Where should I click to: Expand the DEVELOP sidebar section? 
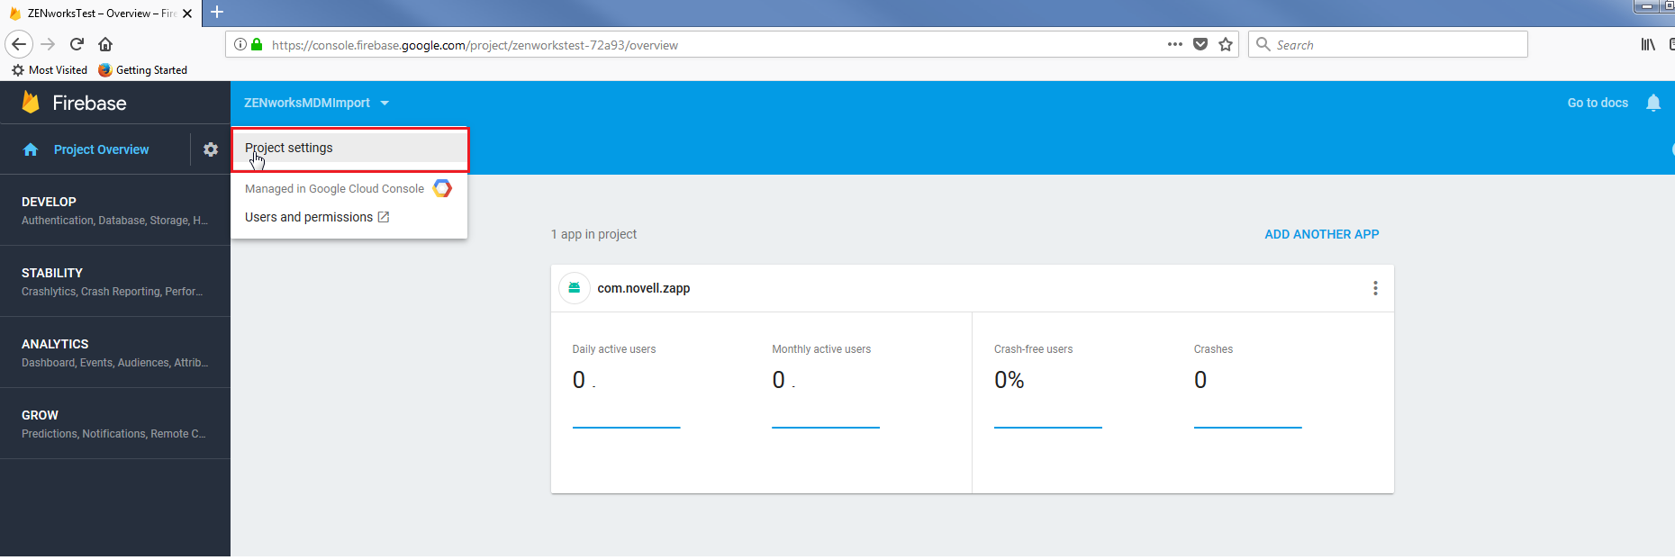coord(115,210)
